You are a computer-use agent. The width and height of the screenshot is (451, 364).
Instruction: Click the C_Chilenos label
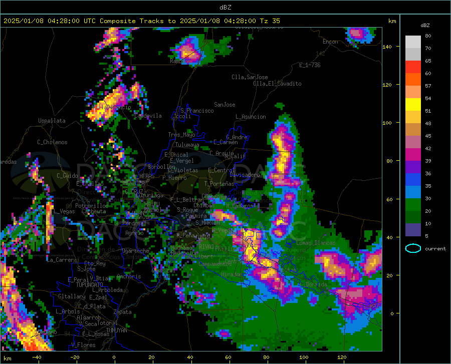(52, 142)
